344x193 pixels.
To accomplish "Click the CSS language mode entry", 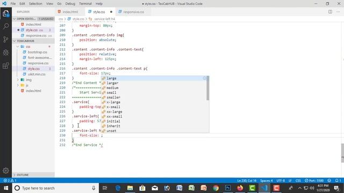I will click(x=298, y=181).
